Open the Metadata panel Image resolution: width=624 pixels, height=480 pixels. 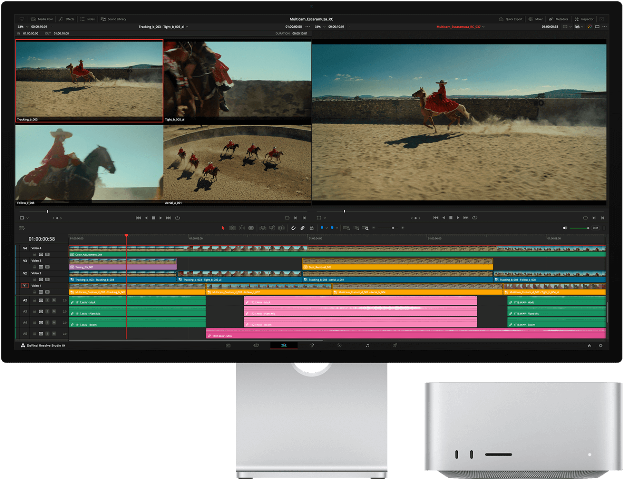558,19
